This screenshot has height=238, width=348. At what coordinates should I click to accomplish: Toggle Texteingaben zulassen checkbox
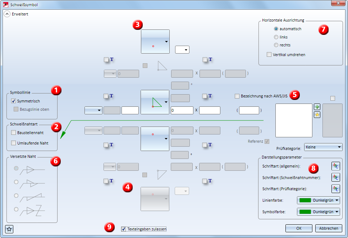click(x=124, y=229)
